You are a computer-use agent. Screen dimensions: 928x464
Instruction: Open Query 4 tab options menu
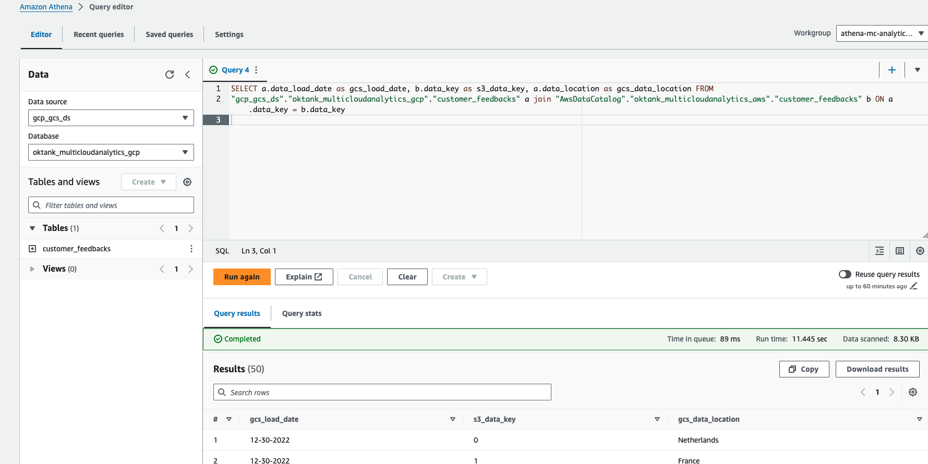(x=256, y=70)
